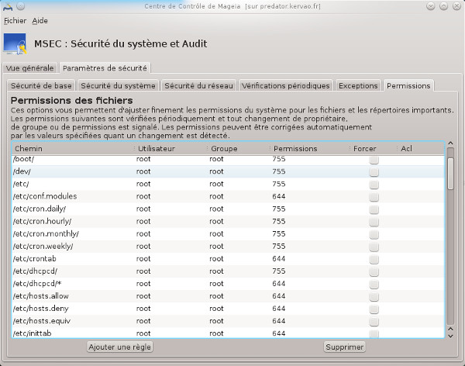Show the Exceptions tab
The image size is (465, 366).
358,86
